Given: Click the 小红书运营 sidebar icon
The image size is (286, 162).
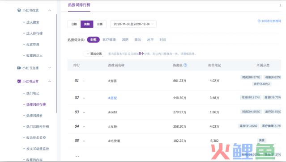Looking at the screenshot, I should point(19,81).
